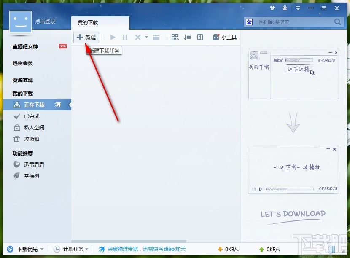The width and height of the screenshot is (350, 258).
Task: Open the 小工具 toolbox
Action: point(225,37)
